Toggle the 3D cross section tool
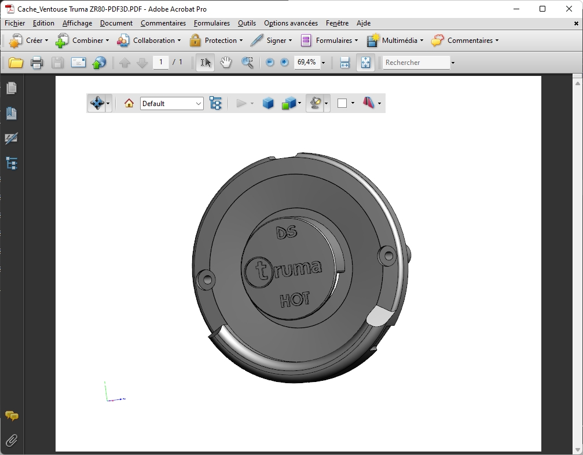Screen dimensions: 583x455 point(369,103)
